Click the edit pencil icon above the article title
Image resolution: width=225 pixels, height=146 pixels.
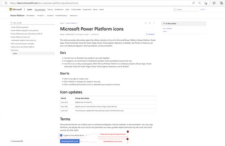tap(150, 23)
